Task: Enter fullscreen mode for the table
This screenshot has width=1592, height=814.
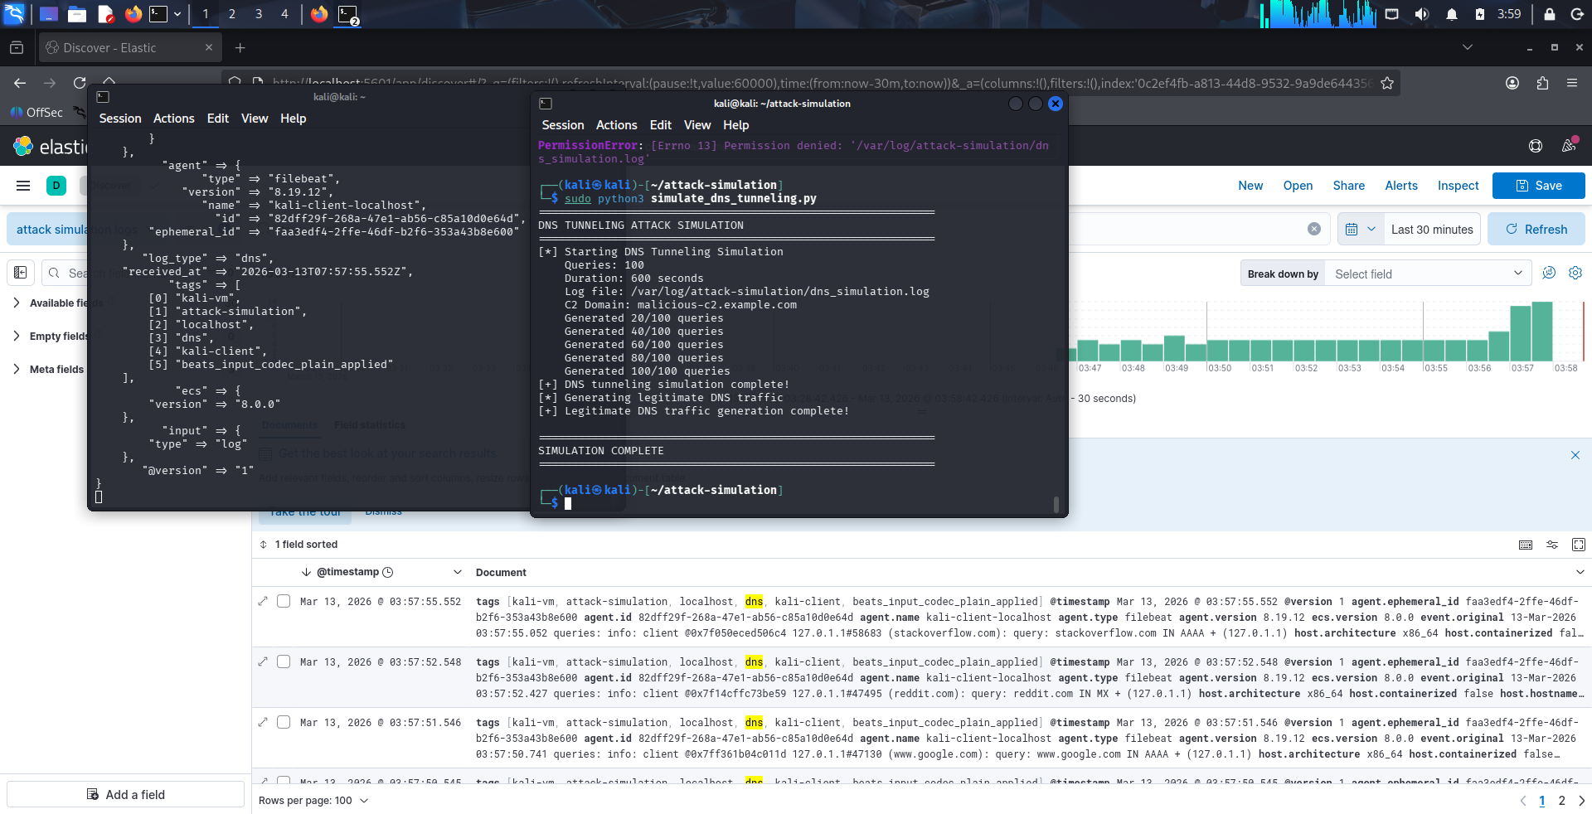Action: (x=1579, y=545)
